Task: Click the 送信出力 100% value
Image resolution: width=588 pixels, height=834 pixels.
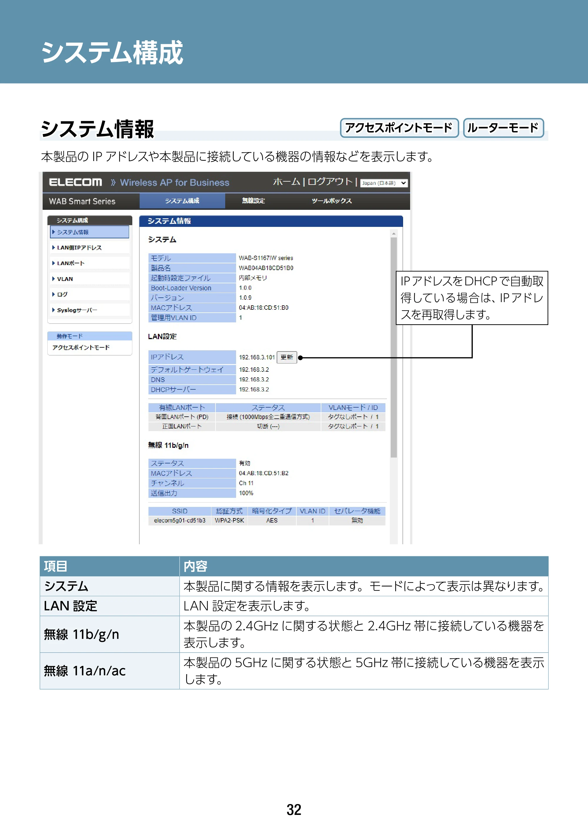Action: 246,493
